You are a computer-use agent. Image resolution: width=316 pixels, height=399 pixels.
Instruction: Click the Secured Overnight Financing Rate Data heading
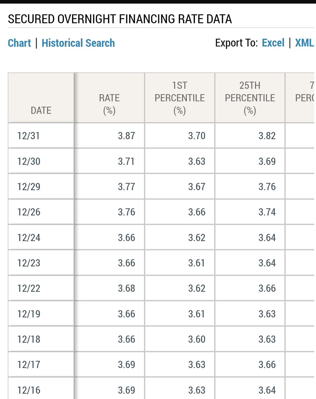[120, 19]
